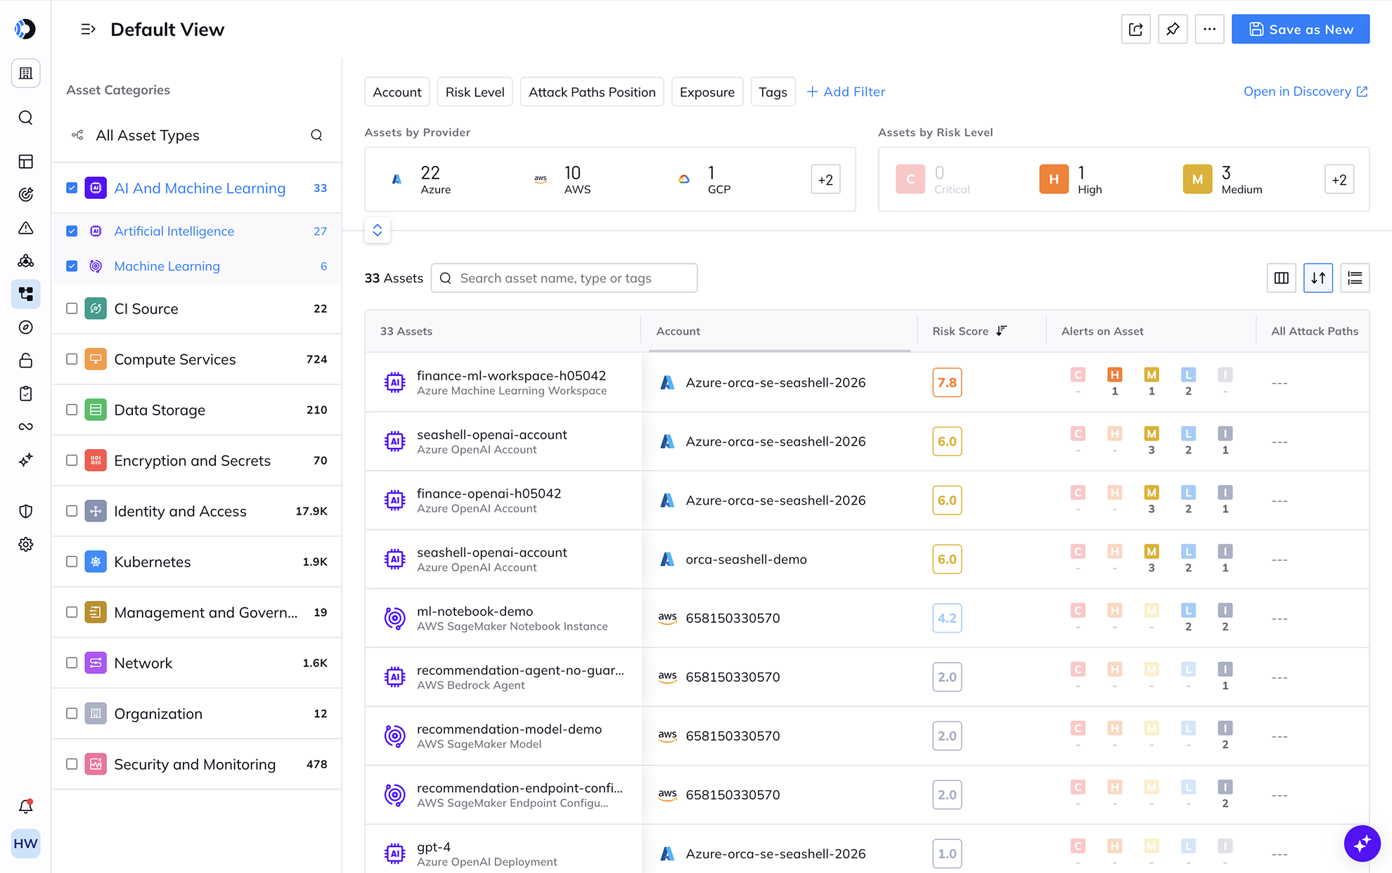Click the Risk Score sort descending icon
The width and height of the screenshot is (1392, 873).
[x=1002, y=330]
